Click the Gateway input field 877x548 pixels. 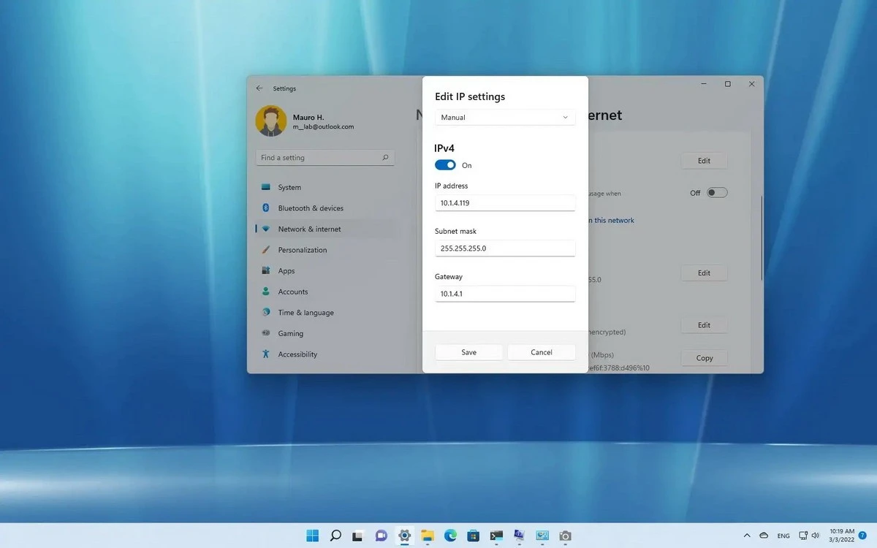(505, 294)
